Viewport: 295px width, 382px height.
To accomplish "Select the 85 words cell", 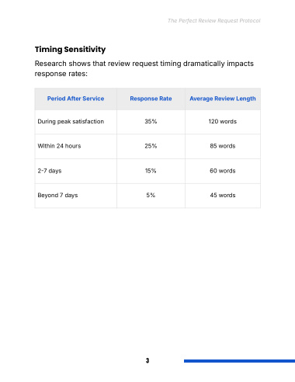I will click(223, 146).
